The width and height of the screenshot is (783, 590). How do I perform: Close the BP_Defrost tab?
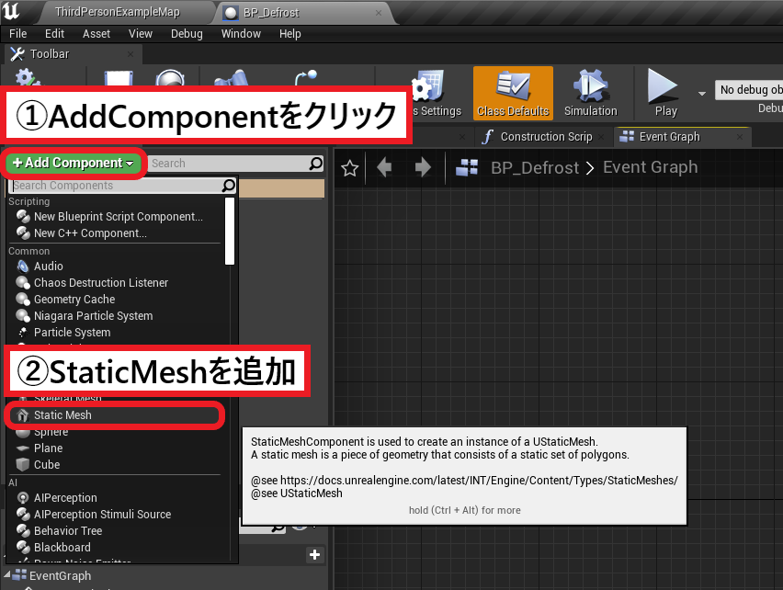379,13
